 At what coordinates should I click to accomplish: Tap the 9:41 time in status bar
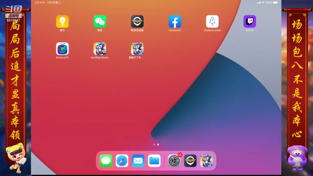pyautogui.click(x=40, y=3)
